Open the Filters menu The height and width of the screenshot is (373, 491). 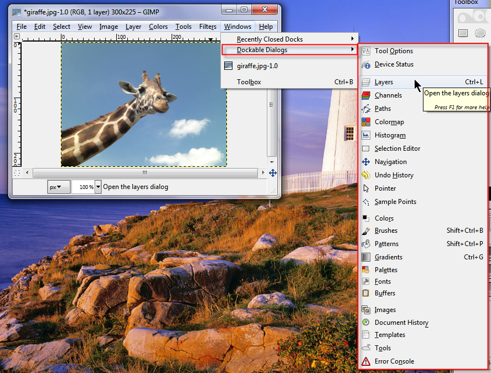pos(208,27)
